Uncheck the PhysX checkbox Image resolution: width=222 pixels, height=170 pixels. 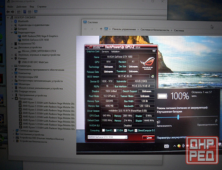[126, 130]
